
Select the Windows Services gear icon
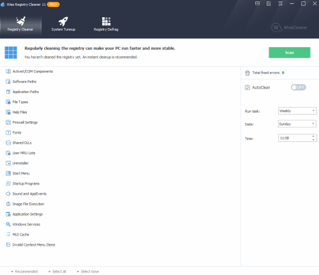8,224
